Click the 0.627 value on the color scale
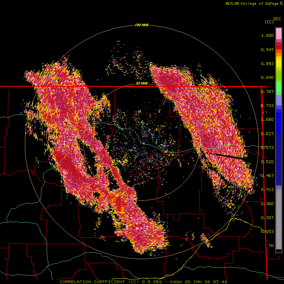Screen dimensions: 284x284 (267, 134)
